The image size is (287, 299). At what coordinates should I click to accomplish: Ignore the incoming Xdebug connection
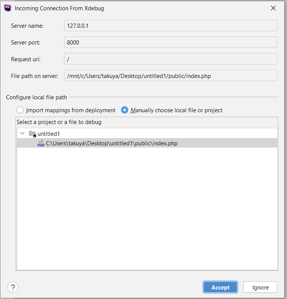(x=260, y=287)
